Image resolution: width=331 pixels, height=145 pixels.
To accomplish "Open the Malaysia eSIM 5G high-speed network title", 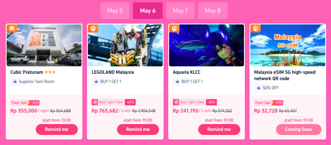I will coord(285,75).
